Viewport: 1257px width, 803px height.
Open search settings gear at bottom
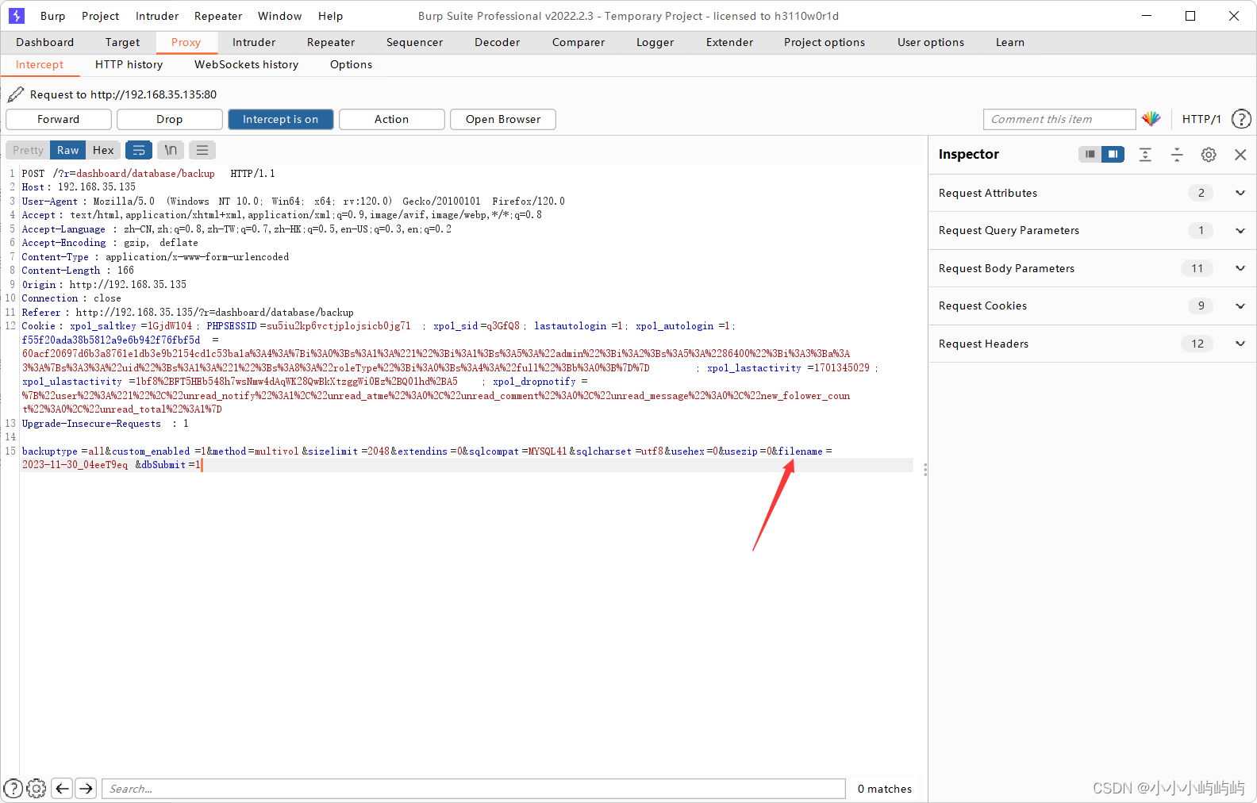pos(37,788)
